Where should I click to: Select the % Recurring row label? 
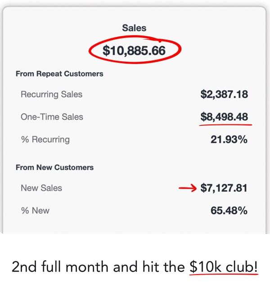pos(45,140)
